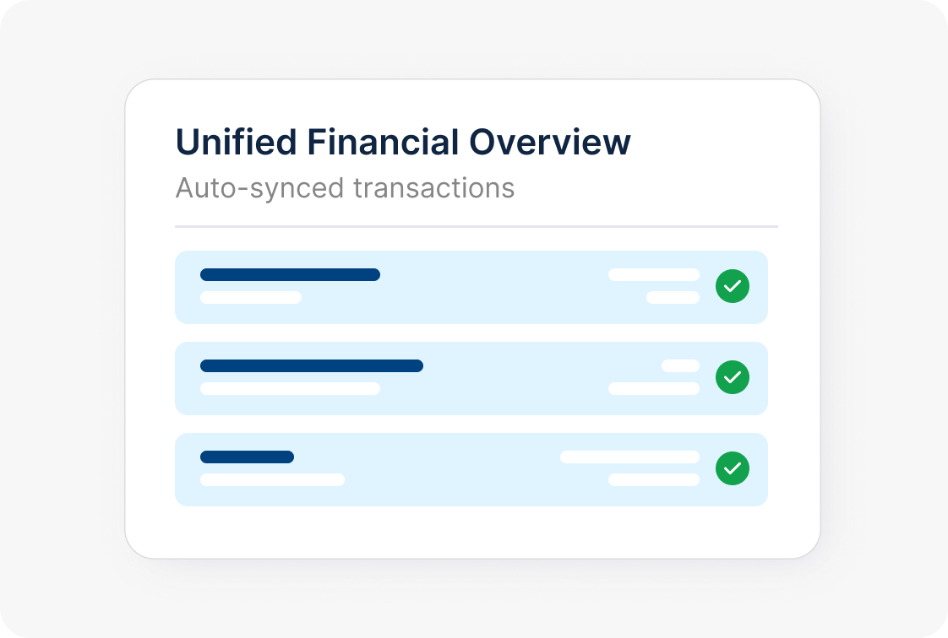Viewport: 948px width, 638px height.
Task: Click the green checkmark in the third transaction row
Action: (x=733, y=469)
